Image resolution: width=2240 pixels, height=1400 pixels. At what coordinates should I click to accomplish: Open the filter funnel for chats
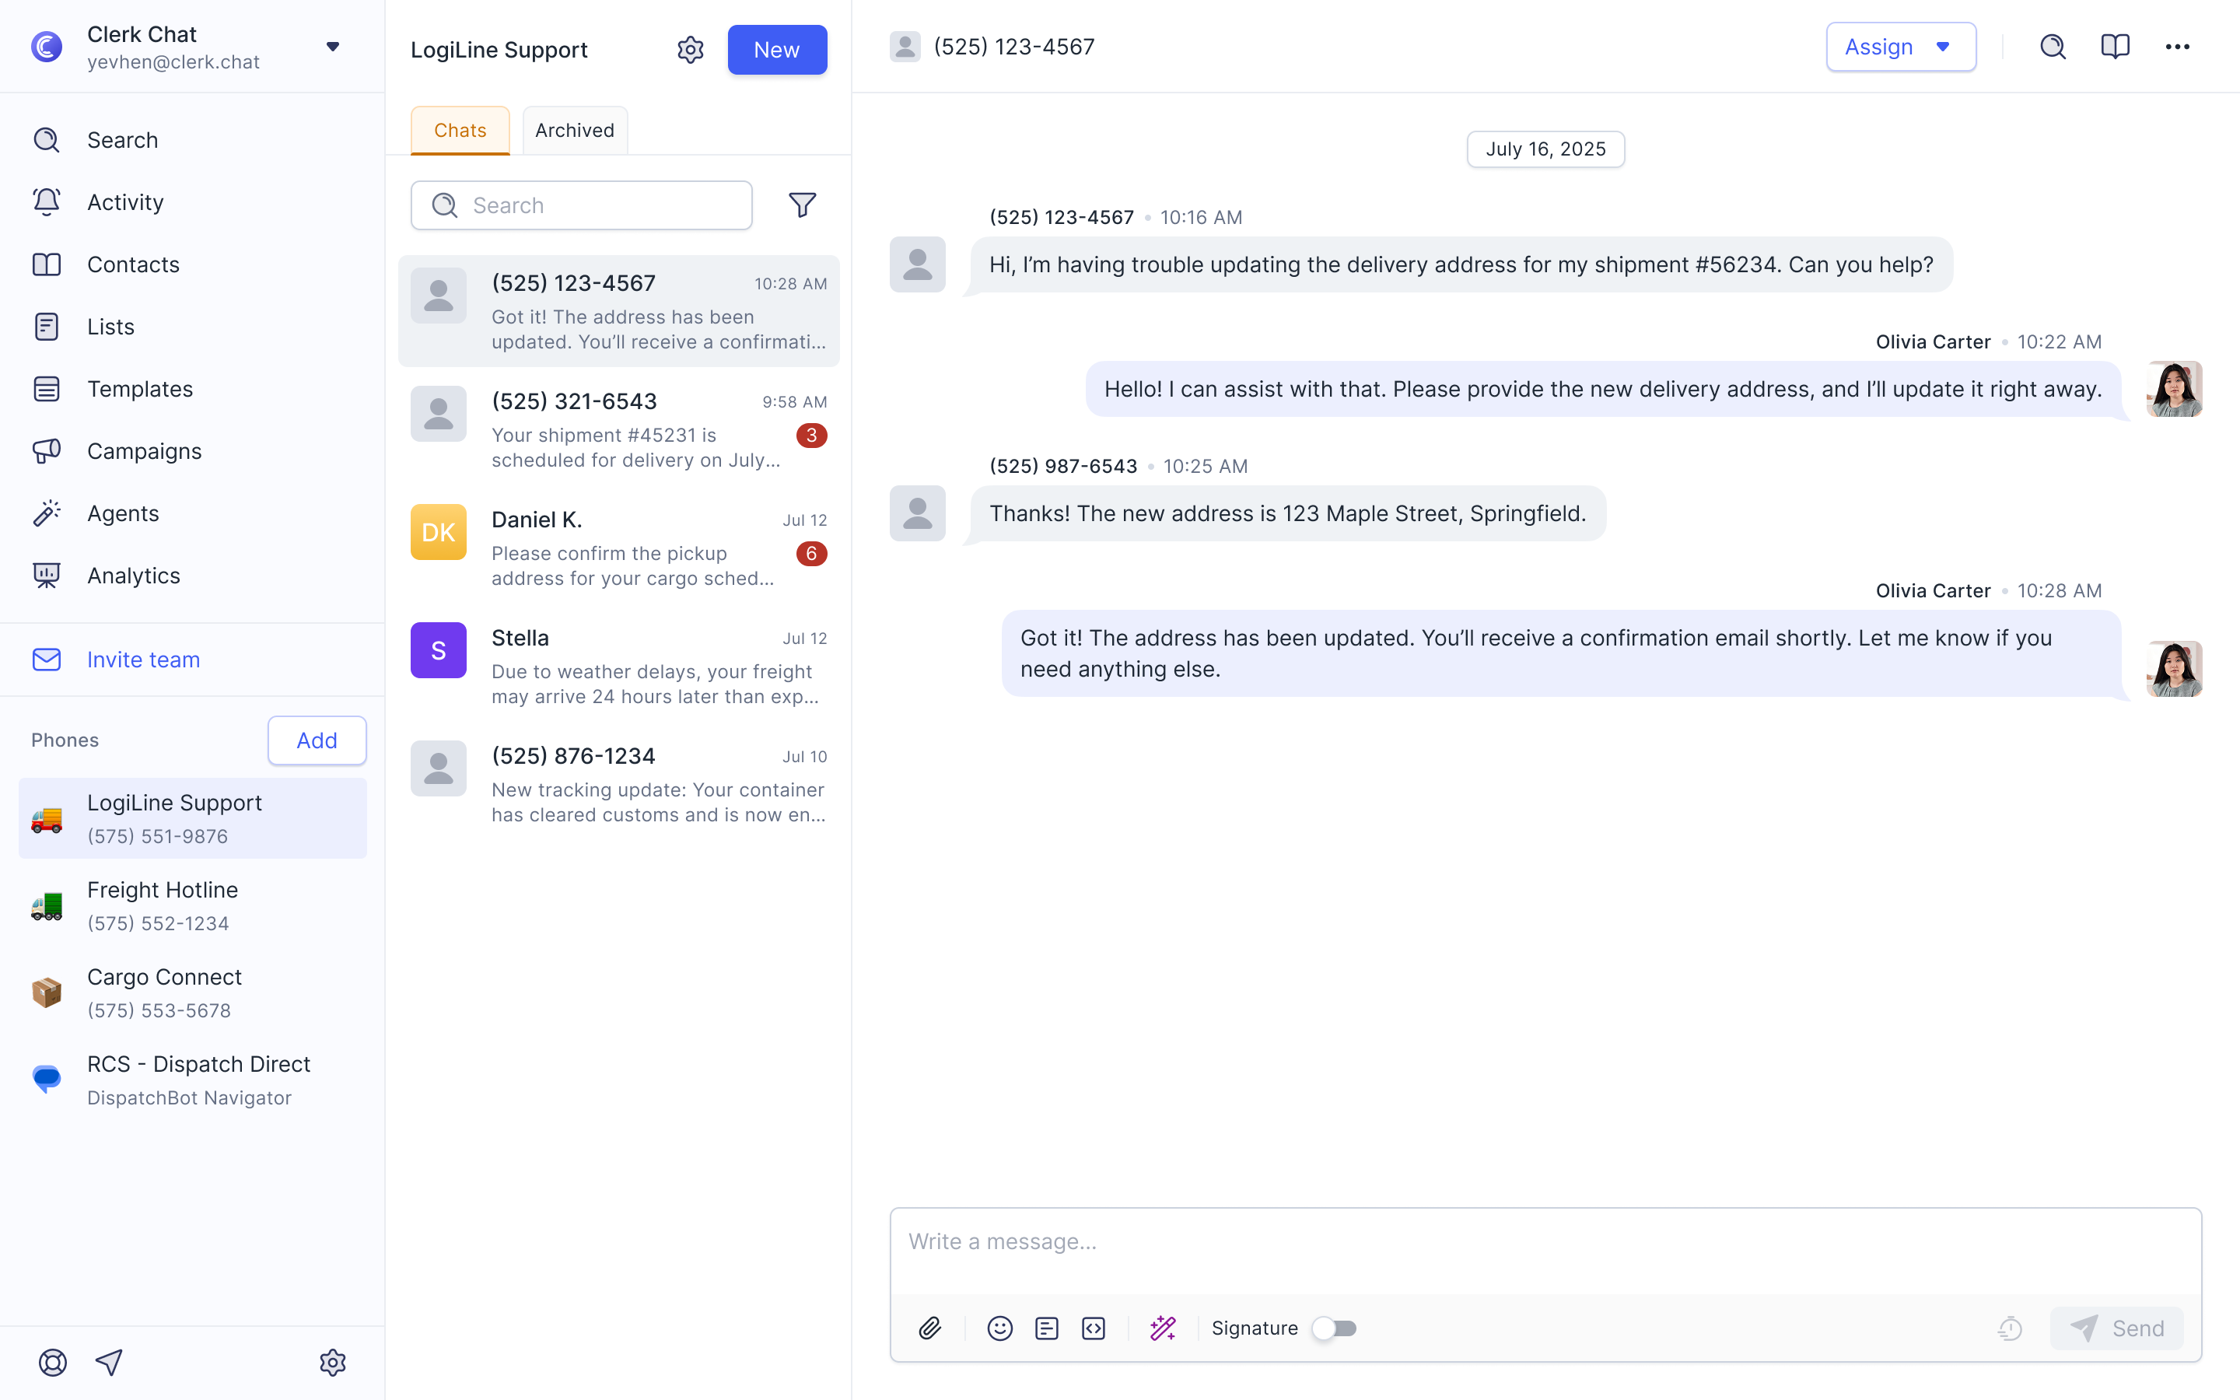[x=802, y=205]
